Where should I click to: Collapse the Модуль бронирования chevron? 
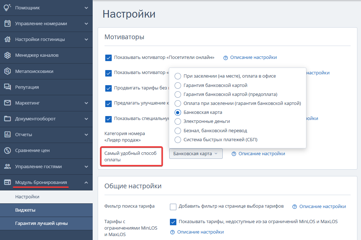click(86, 183)
